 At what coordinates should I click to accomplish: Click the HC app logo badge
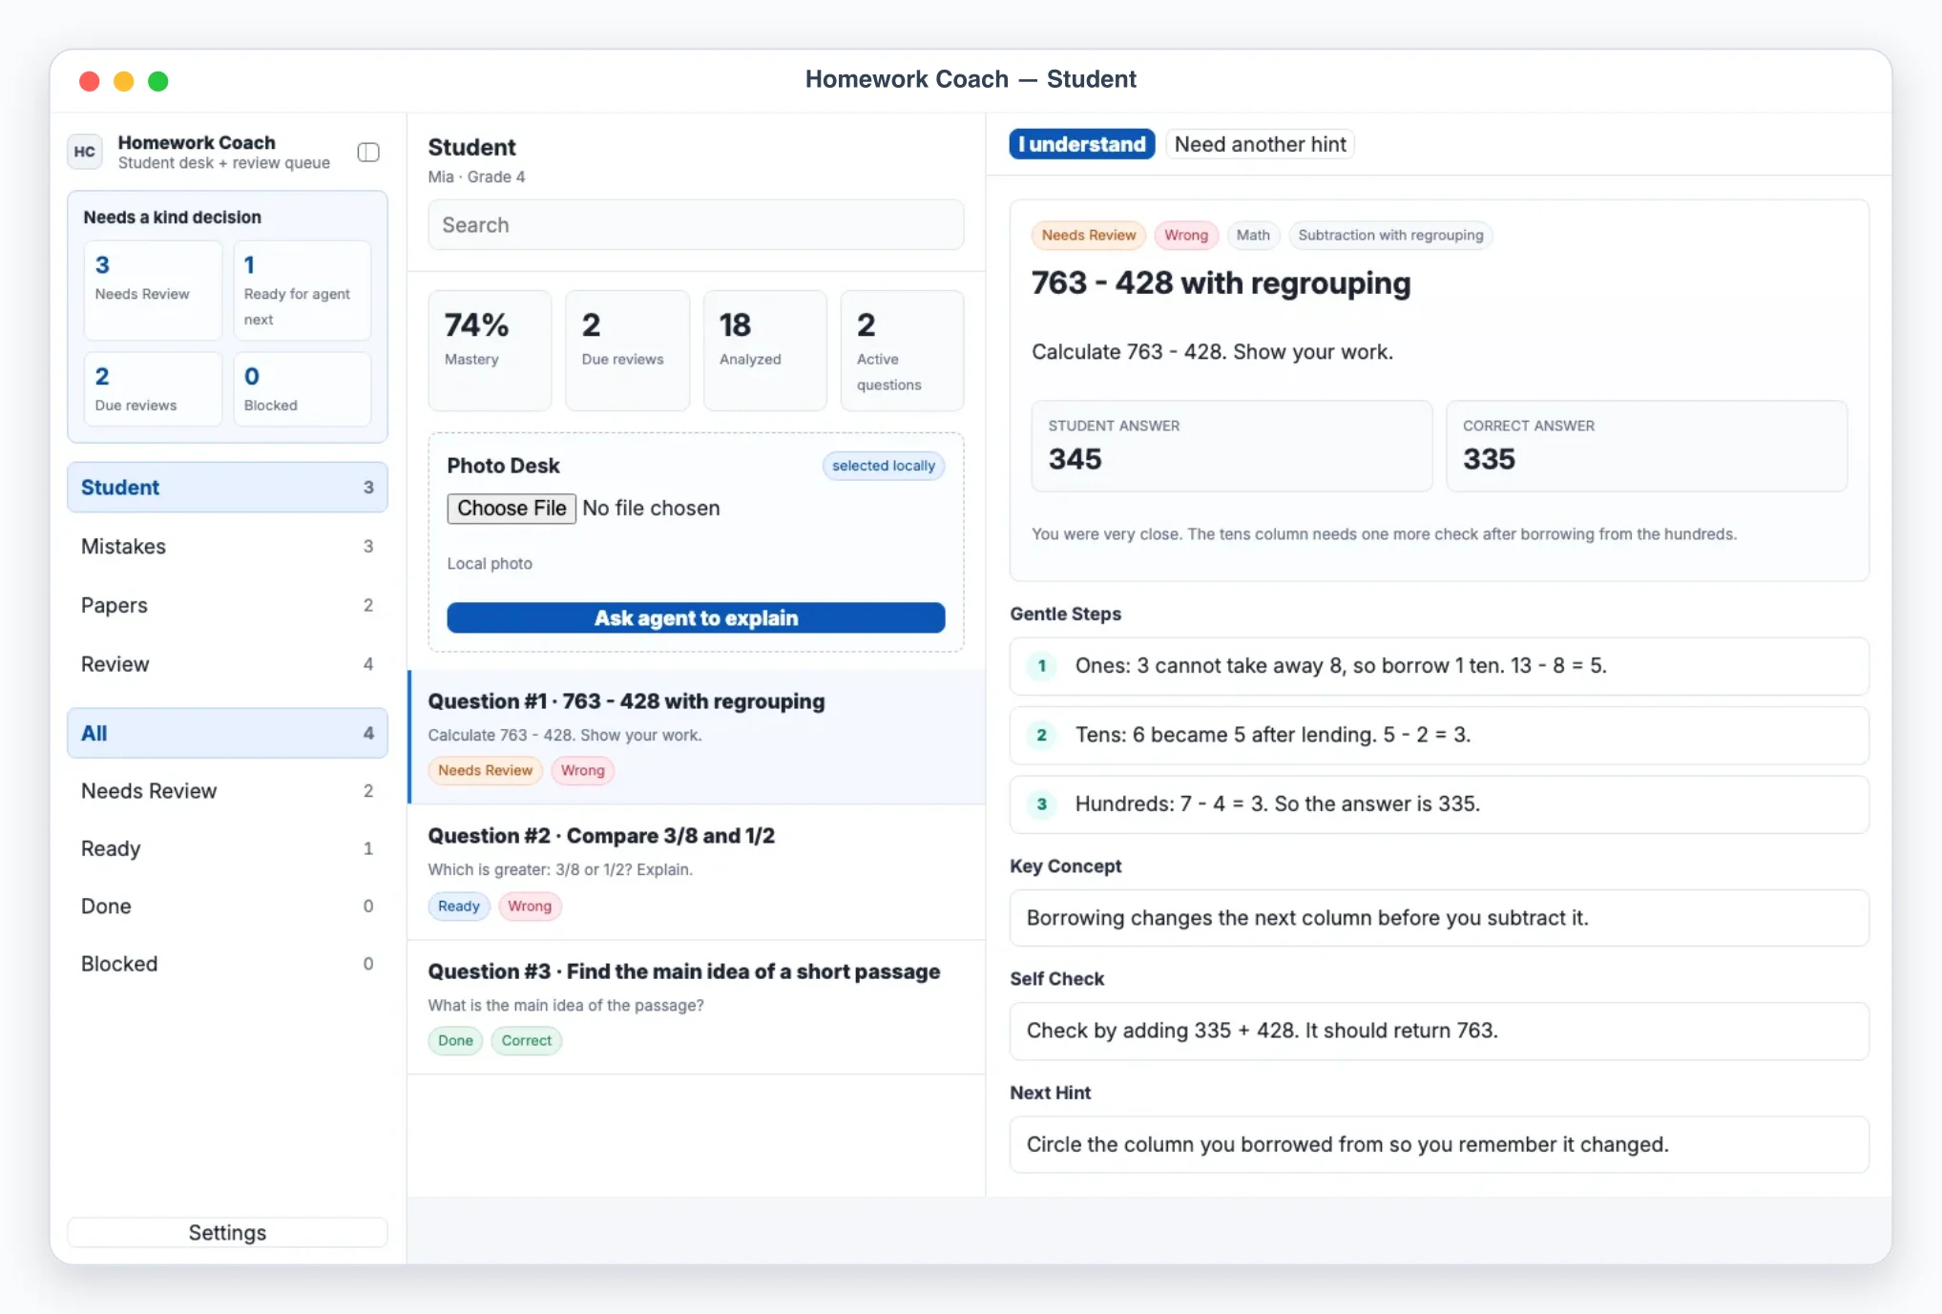pos(85,152)
